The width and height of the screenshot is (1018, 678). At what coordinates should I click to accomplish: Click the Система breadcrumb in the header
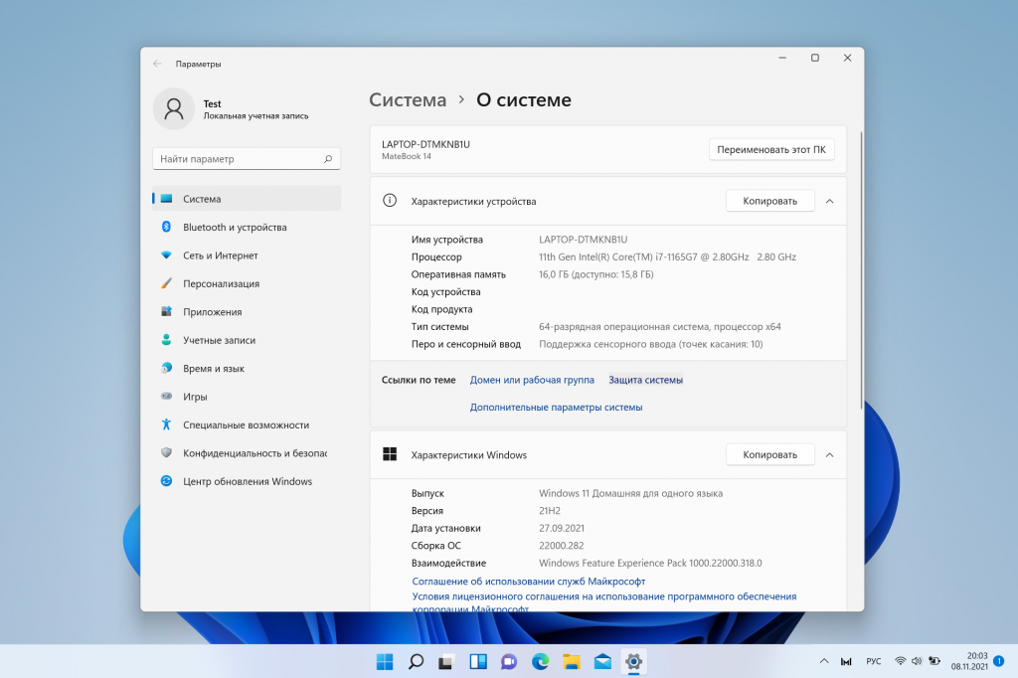click(408, 100)
